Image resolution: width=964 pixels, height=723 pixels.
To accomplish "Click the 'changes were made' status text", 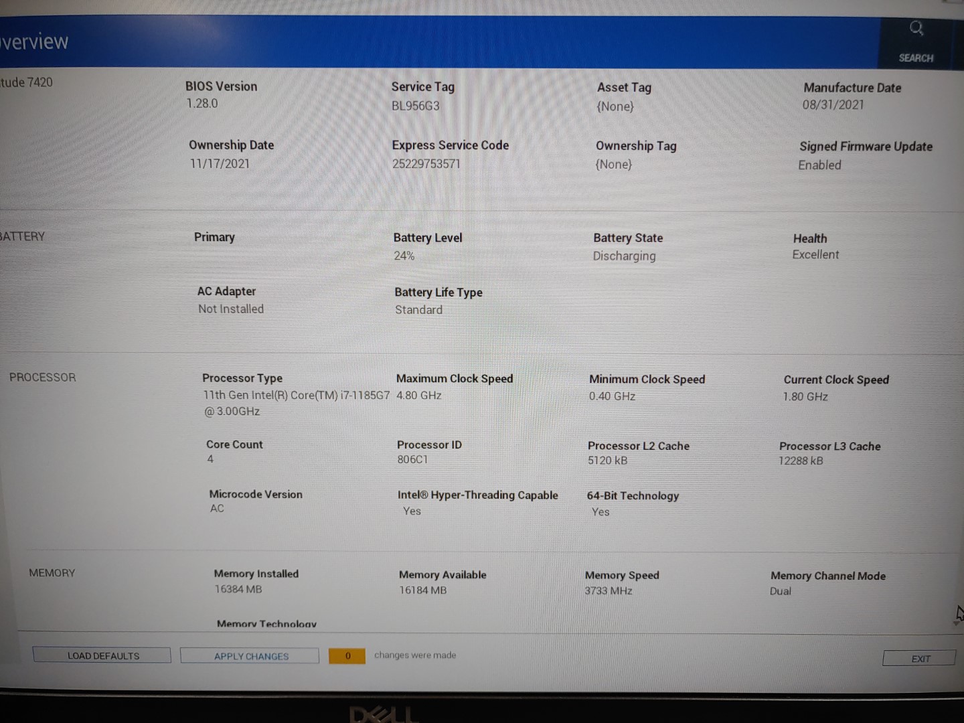I will coord(415,655).
